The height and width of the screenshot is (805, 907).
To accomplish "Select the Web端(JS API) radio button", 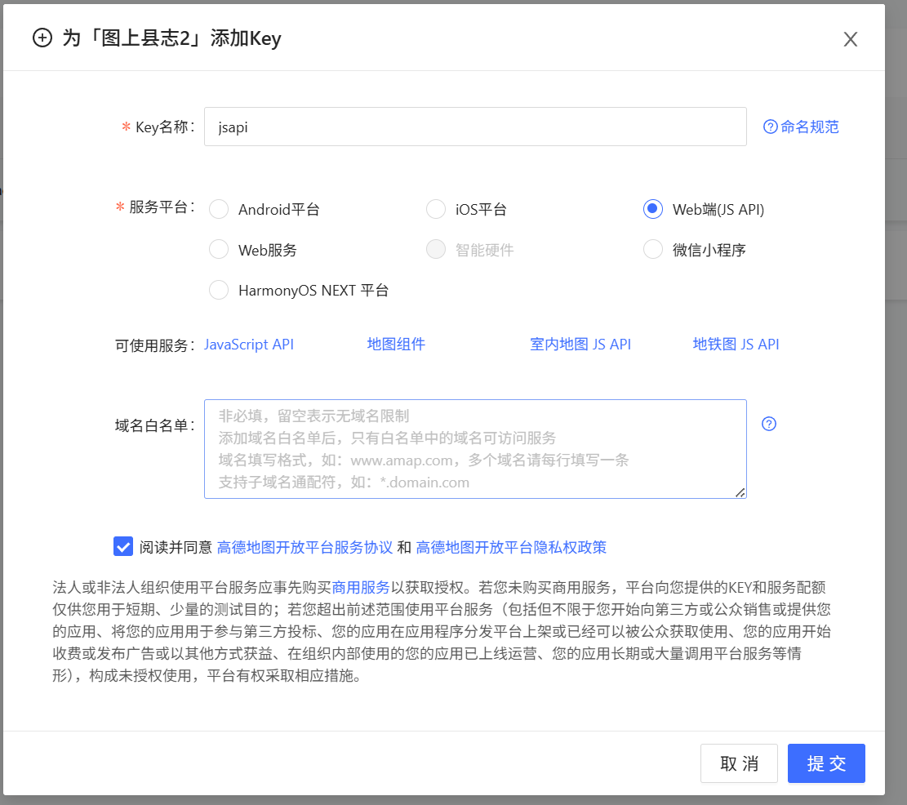I will (x=652, y=209).
